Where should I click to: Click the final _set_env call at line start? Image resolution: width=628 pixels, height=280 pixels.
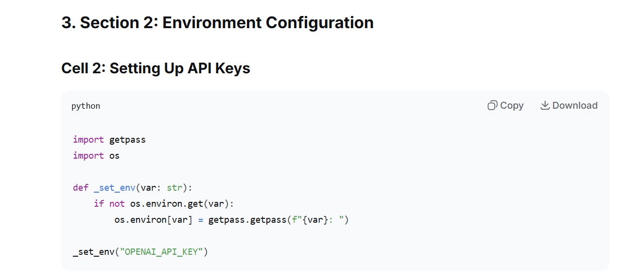coord(94,252)
